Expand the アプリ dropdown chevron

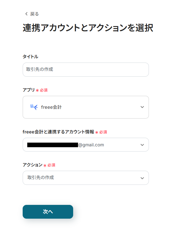(142, 107)
